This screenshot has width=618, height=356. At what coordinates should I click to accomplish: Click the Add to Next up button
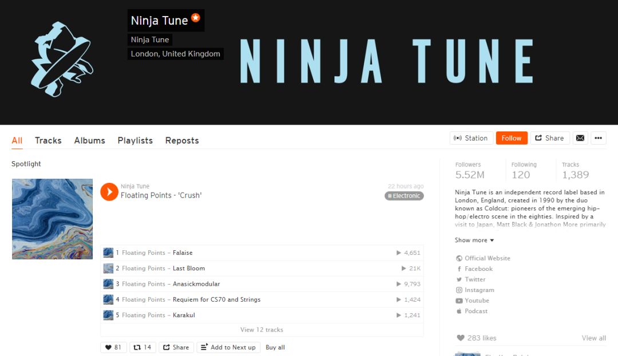[228, 347]
